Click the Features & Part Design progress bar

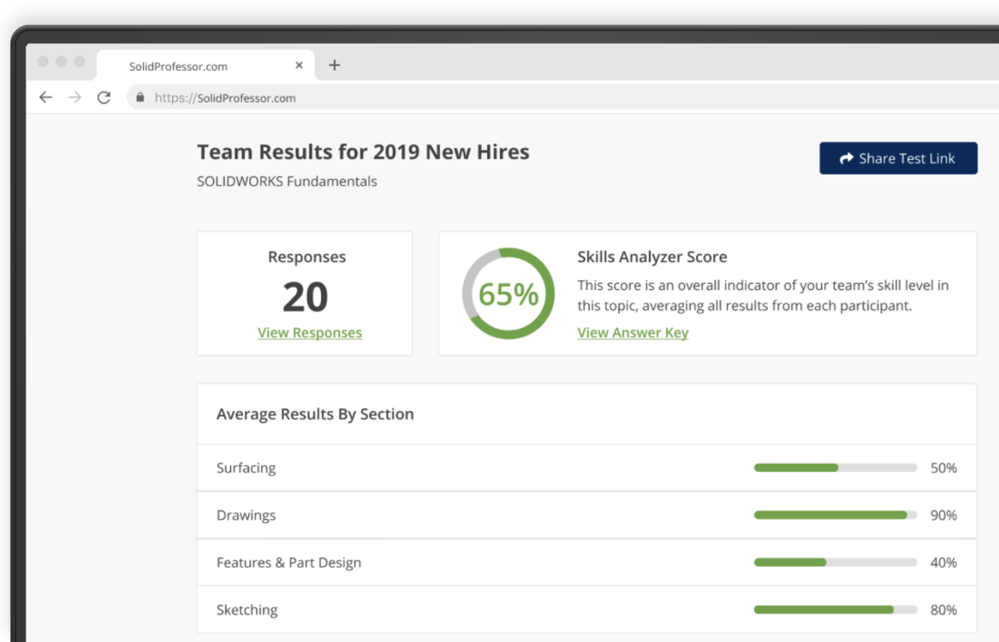pyautogui.click(x=835, y=562)
